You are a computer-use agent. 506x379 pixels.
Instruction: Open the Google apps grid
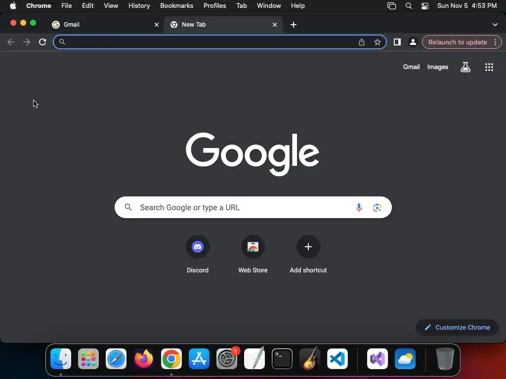pos(489,67)
